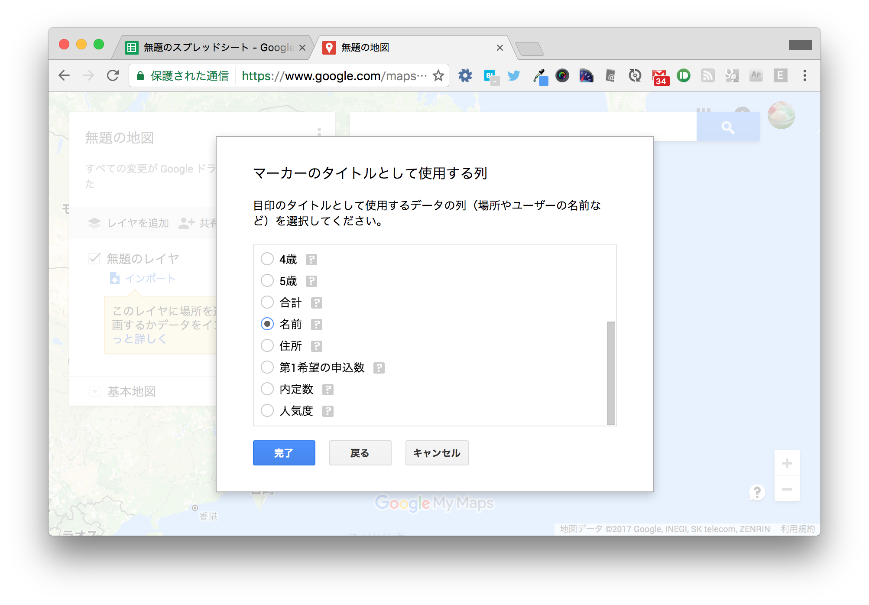Click the 完了 button

(284, 453)
